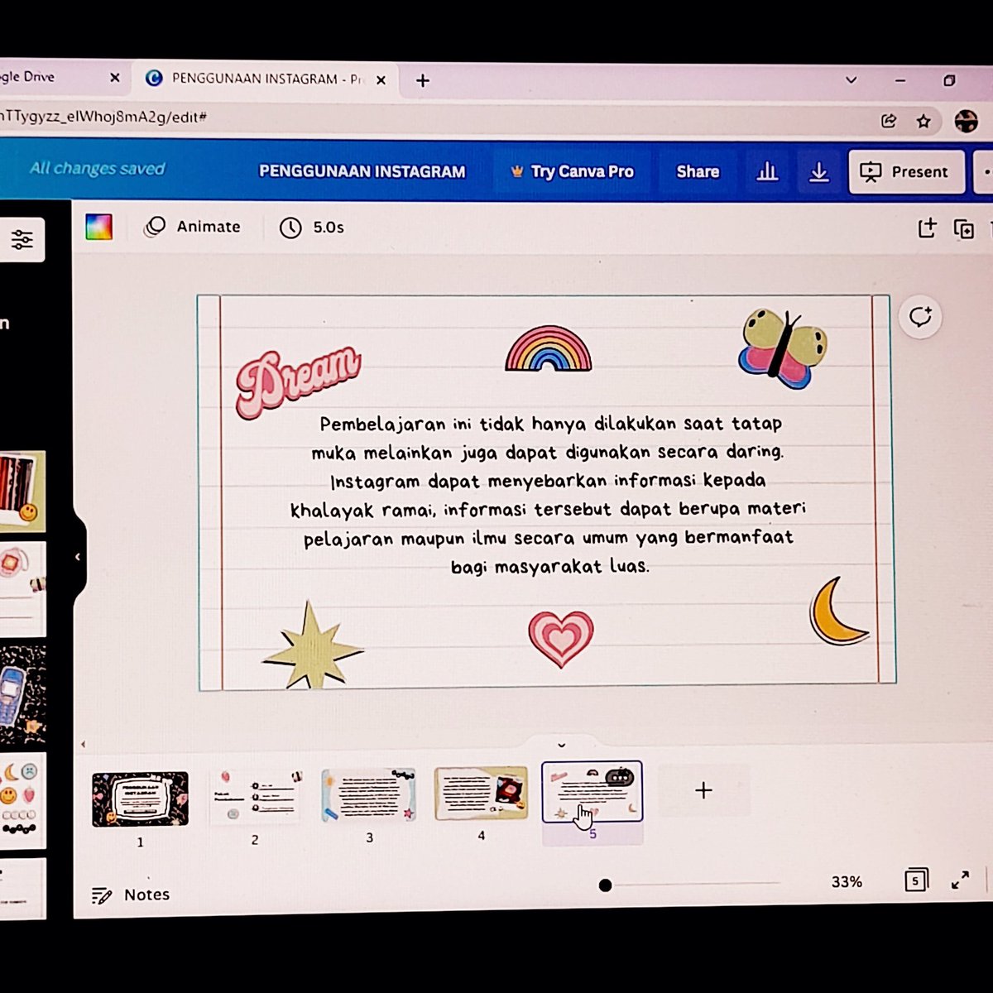993x993 pixels.
Task: Open the browser tab actions dropdown arrow
Action: (851, 79)
